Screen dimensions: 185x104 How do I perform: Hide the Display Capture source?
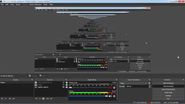(x=64, y=87)
